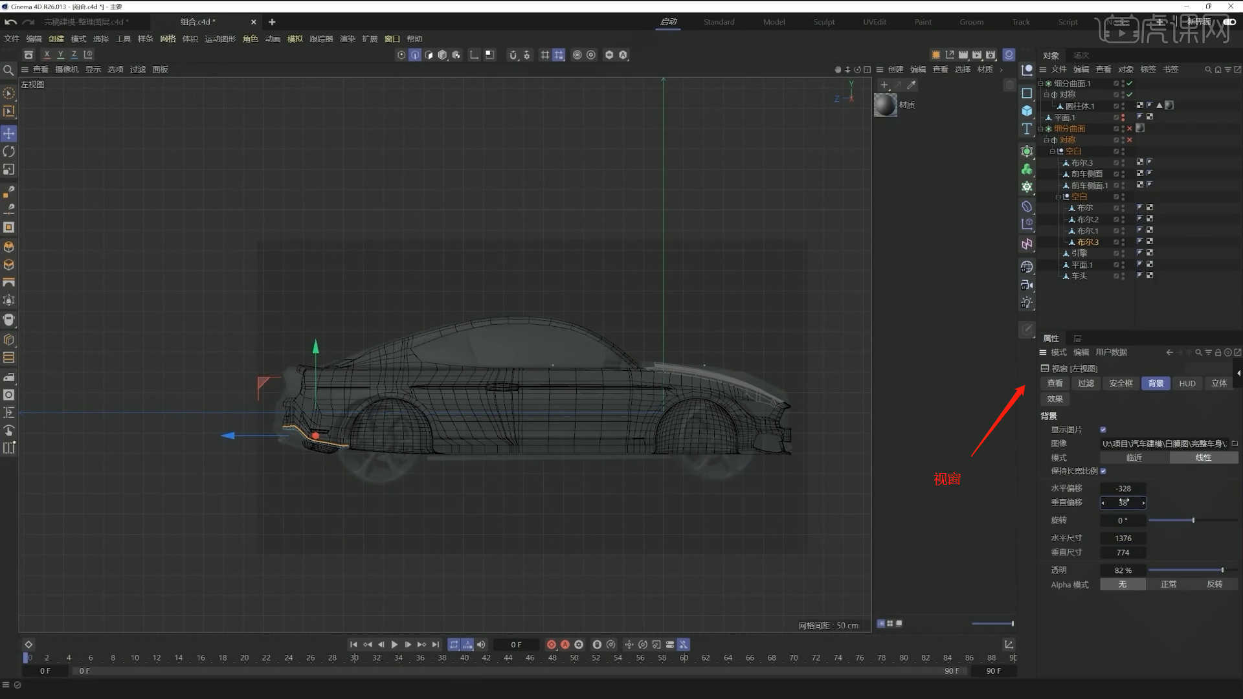Image resolution: width=1243 pixels, height=699 pixels.
Task: Click the Null object icon in right palette
Action: pos(1027,70)
